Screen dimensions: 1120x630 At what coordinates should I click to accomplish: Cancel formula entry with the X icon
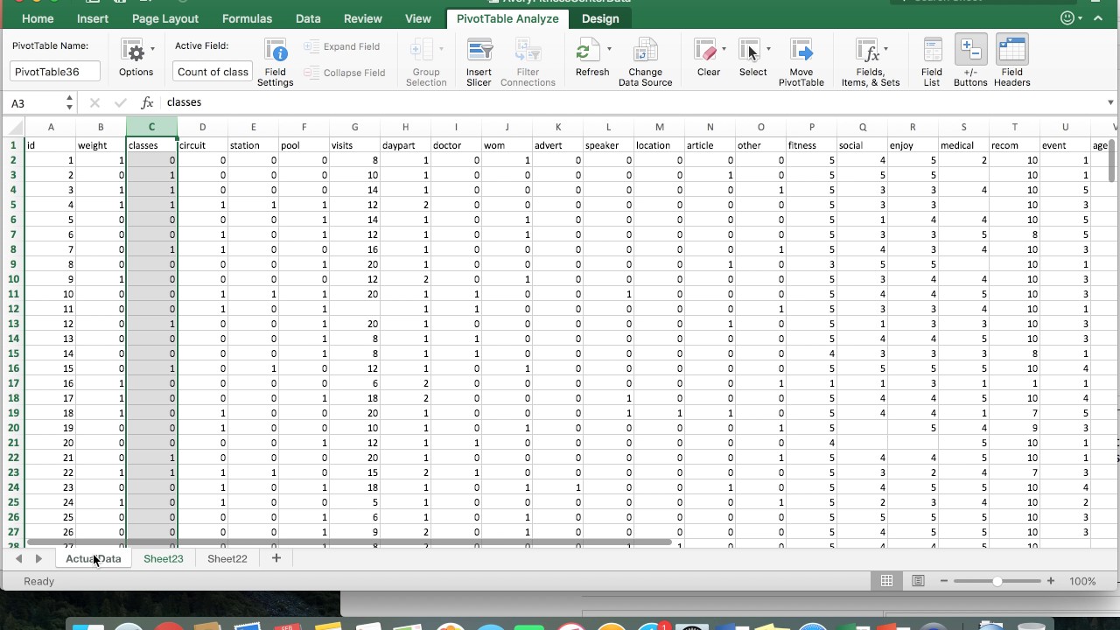(x=94, y=102)
